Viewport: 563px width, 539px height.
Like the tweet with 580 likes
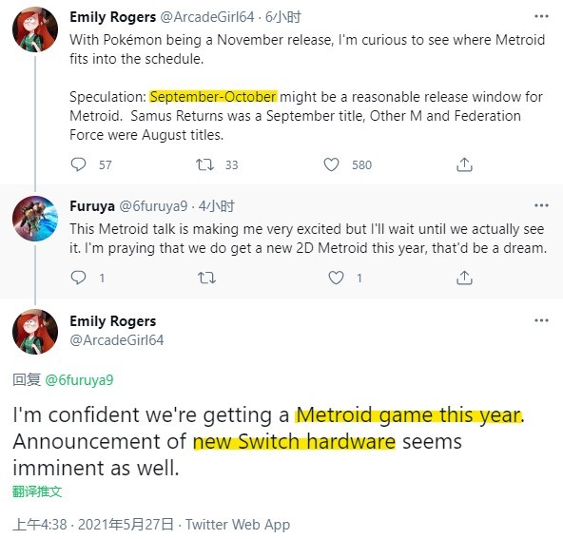(331, 164)
